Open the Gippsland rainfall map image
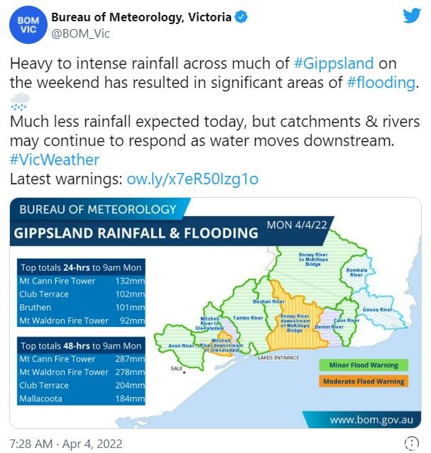This screenshot has width=431, height=453. pos(215,313)
